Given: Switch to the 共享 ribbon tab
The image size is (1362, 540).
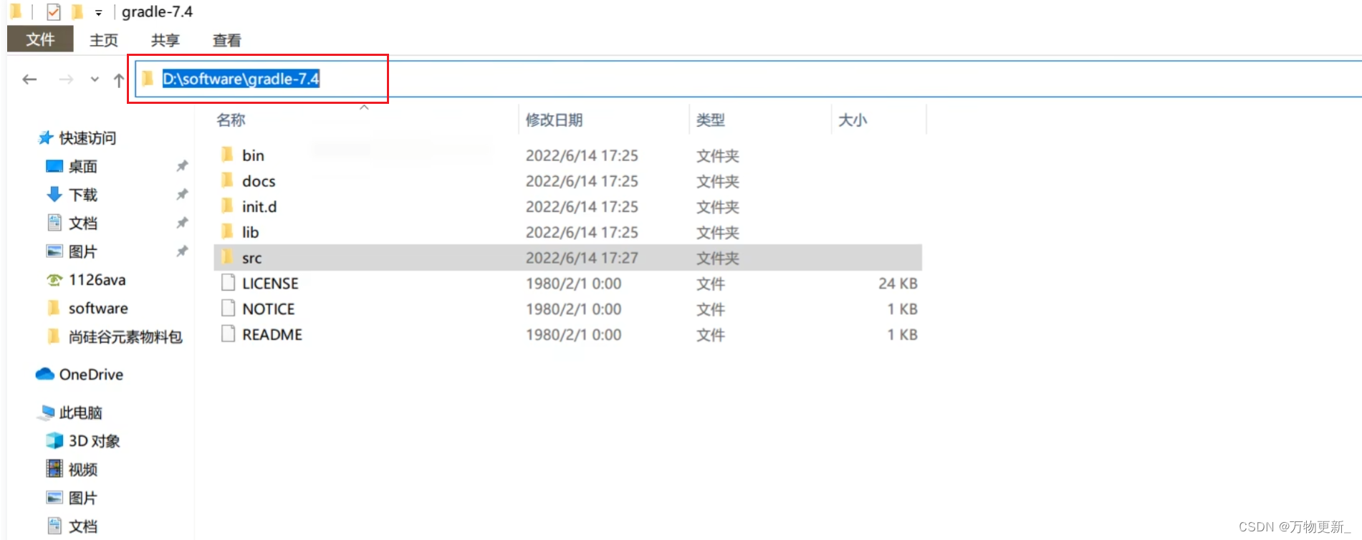Looking at the screenshot, I should 166,40.
